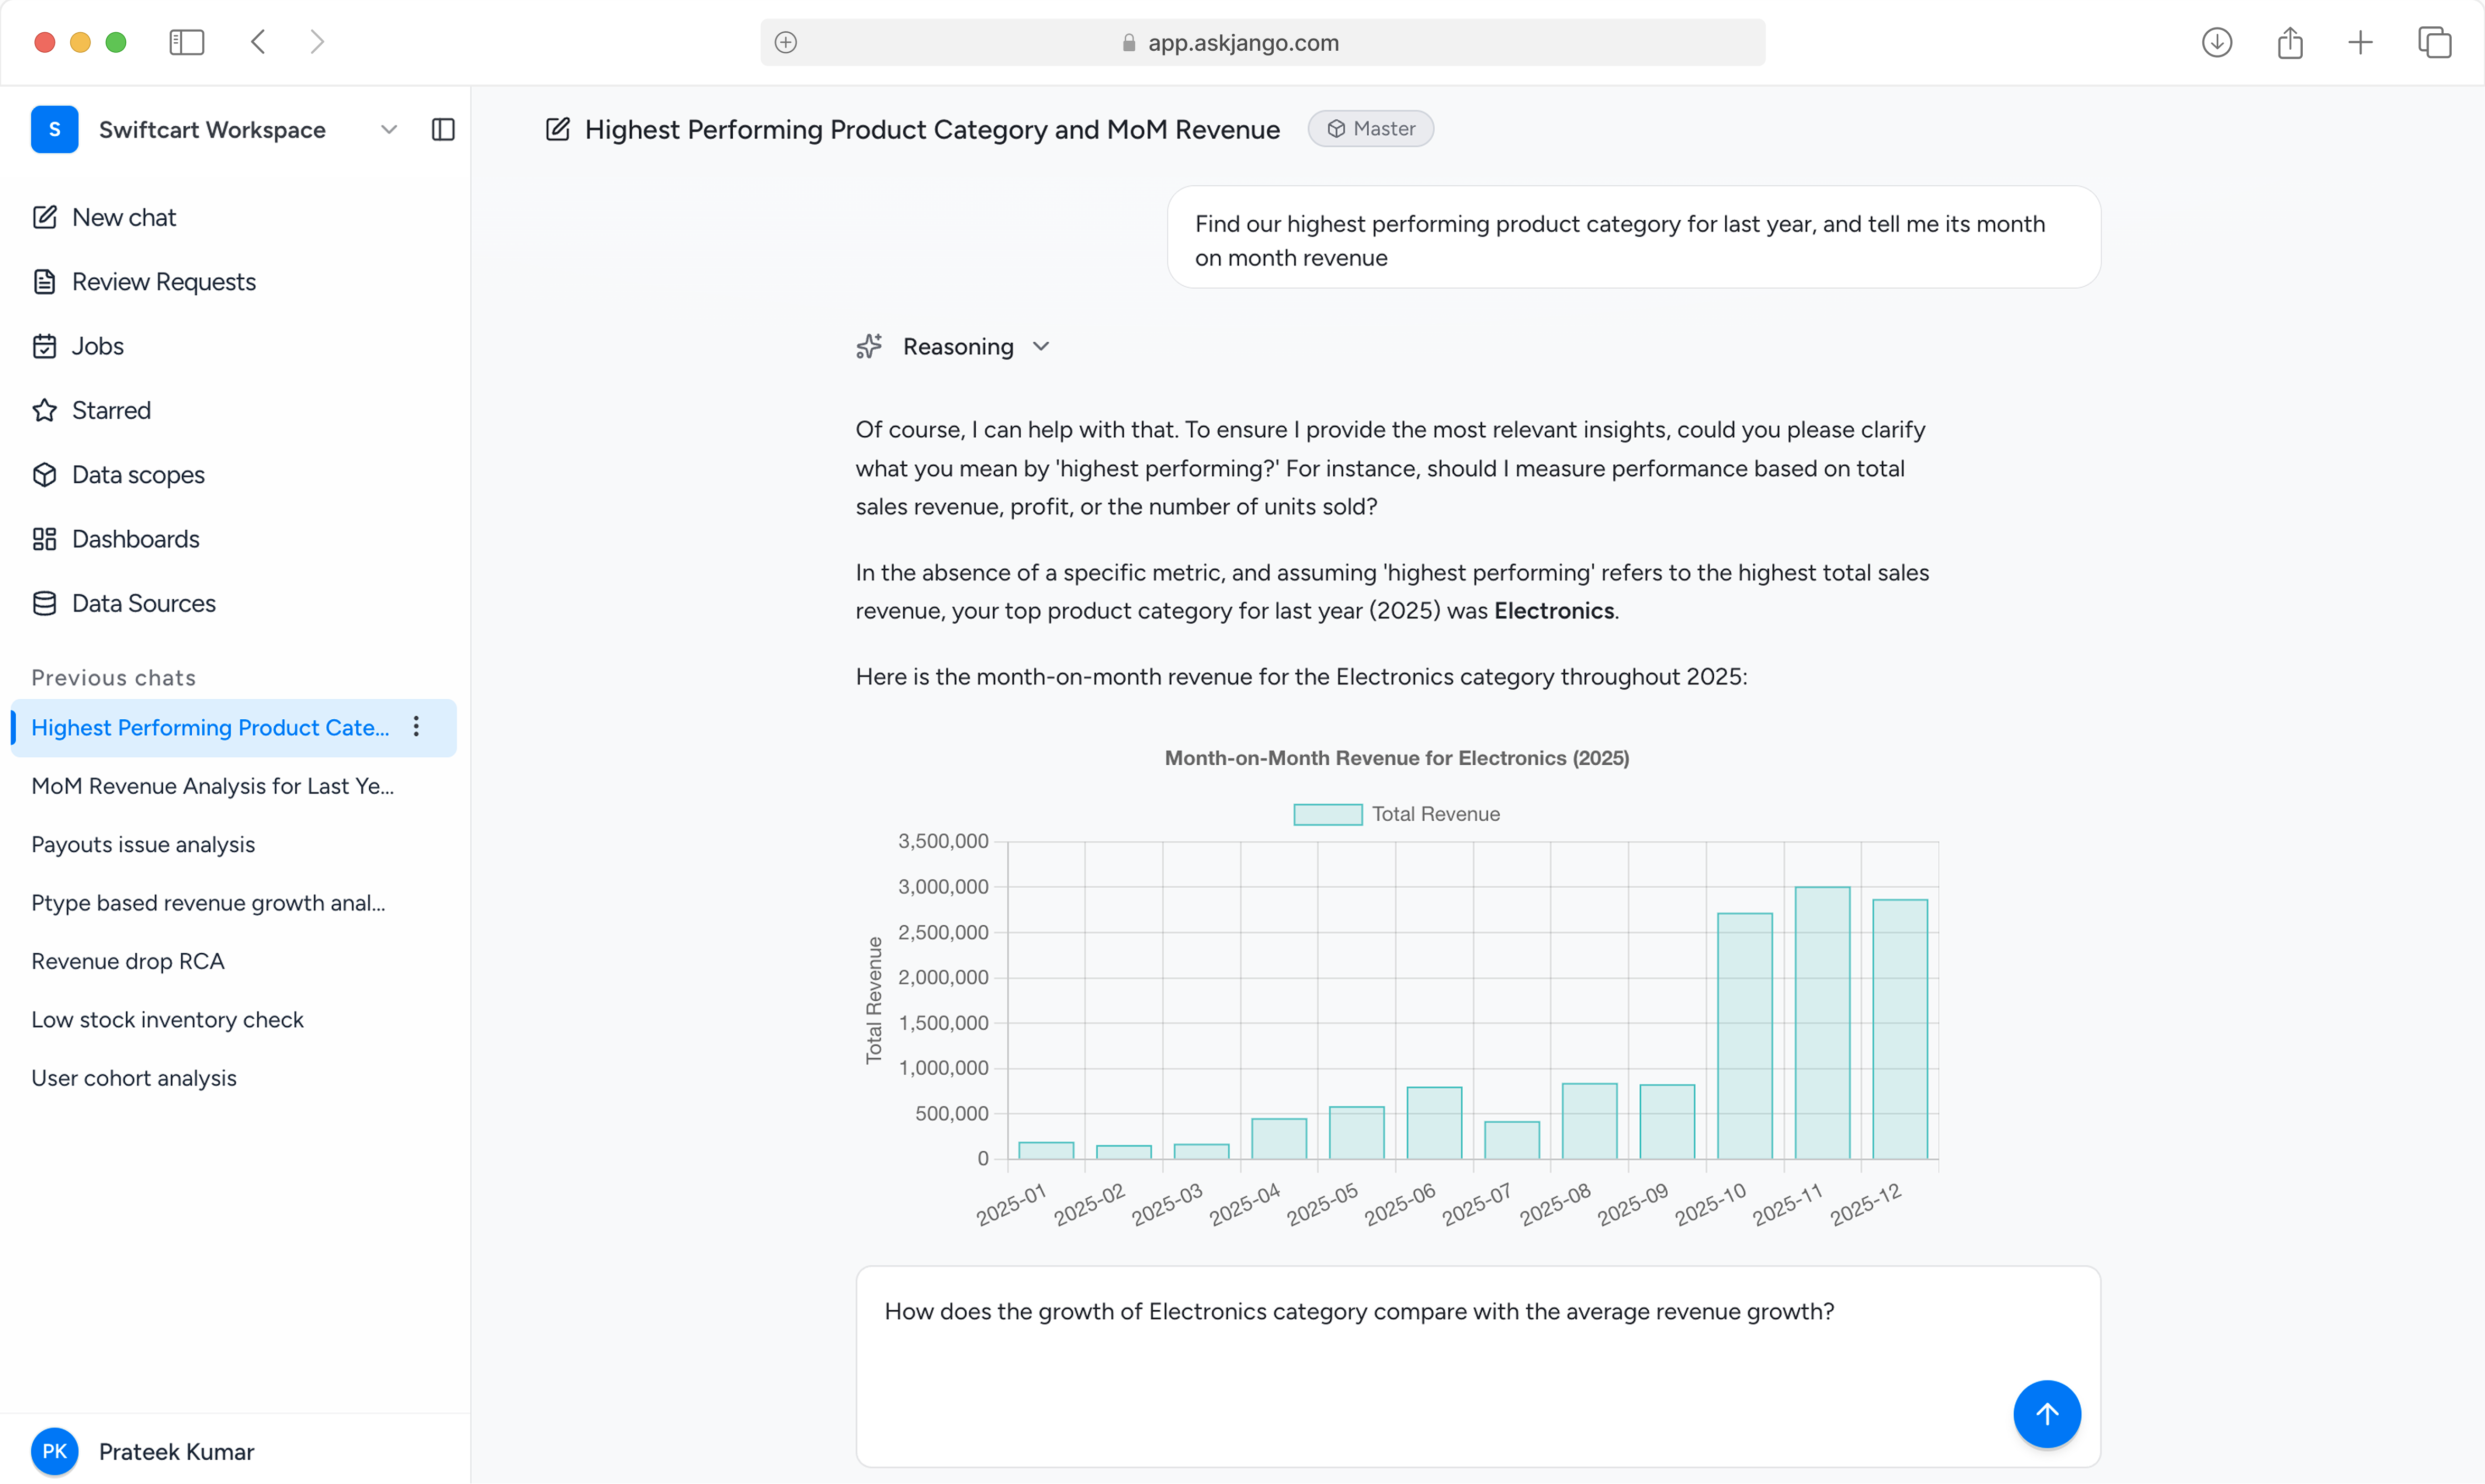Open Data scopes

tap(138, 474)
